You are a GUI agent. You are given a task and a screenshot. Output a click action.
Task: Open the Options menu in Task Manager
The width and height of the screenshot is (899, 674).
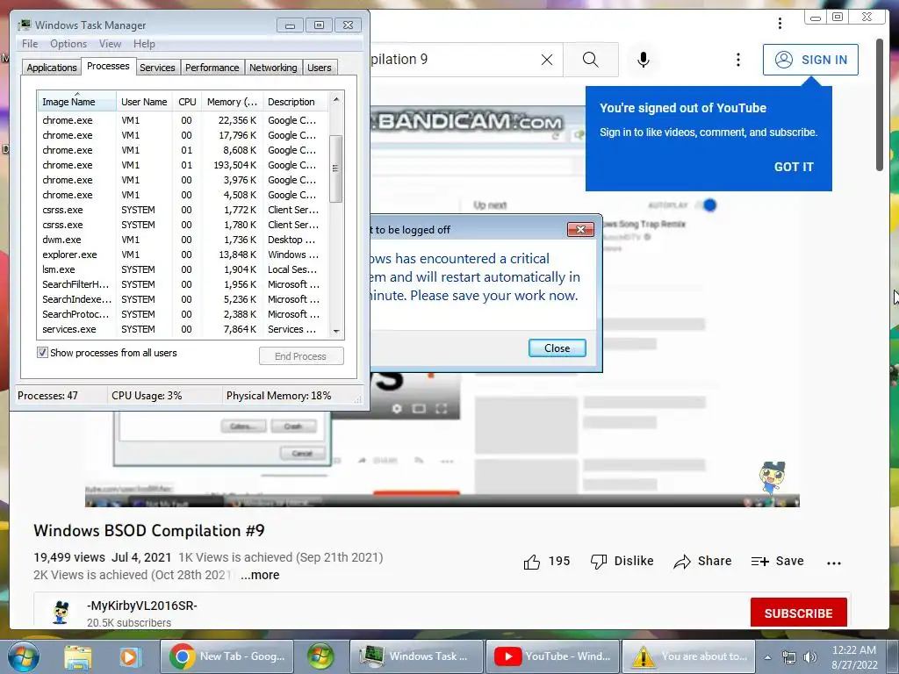click(68, 44)
